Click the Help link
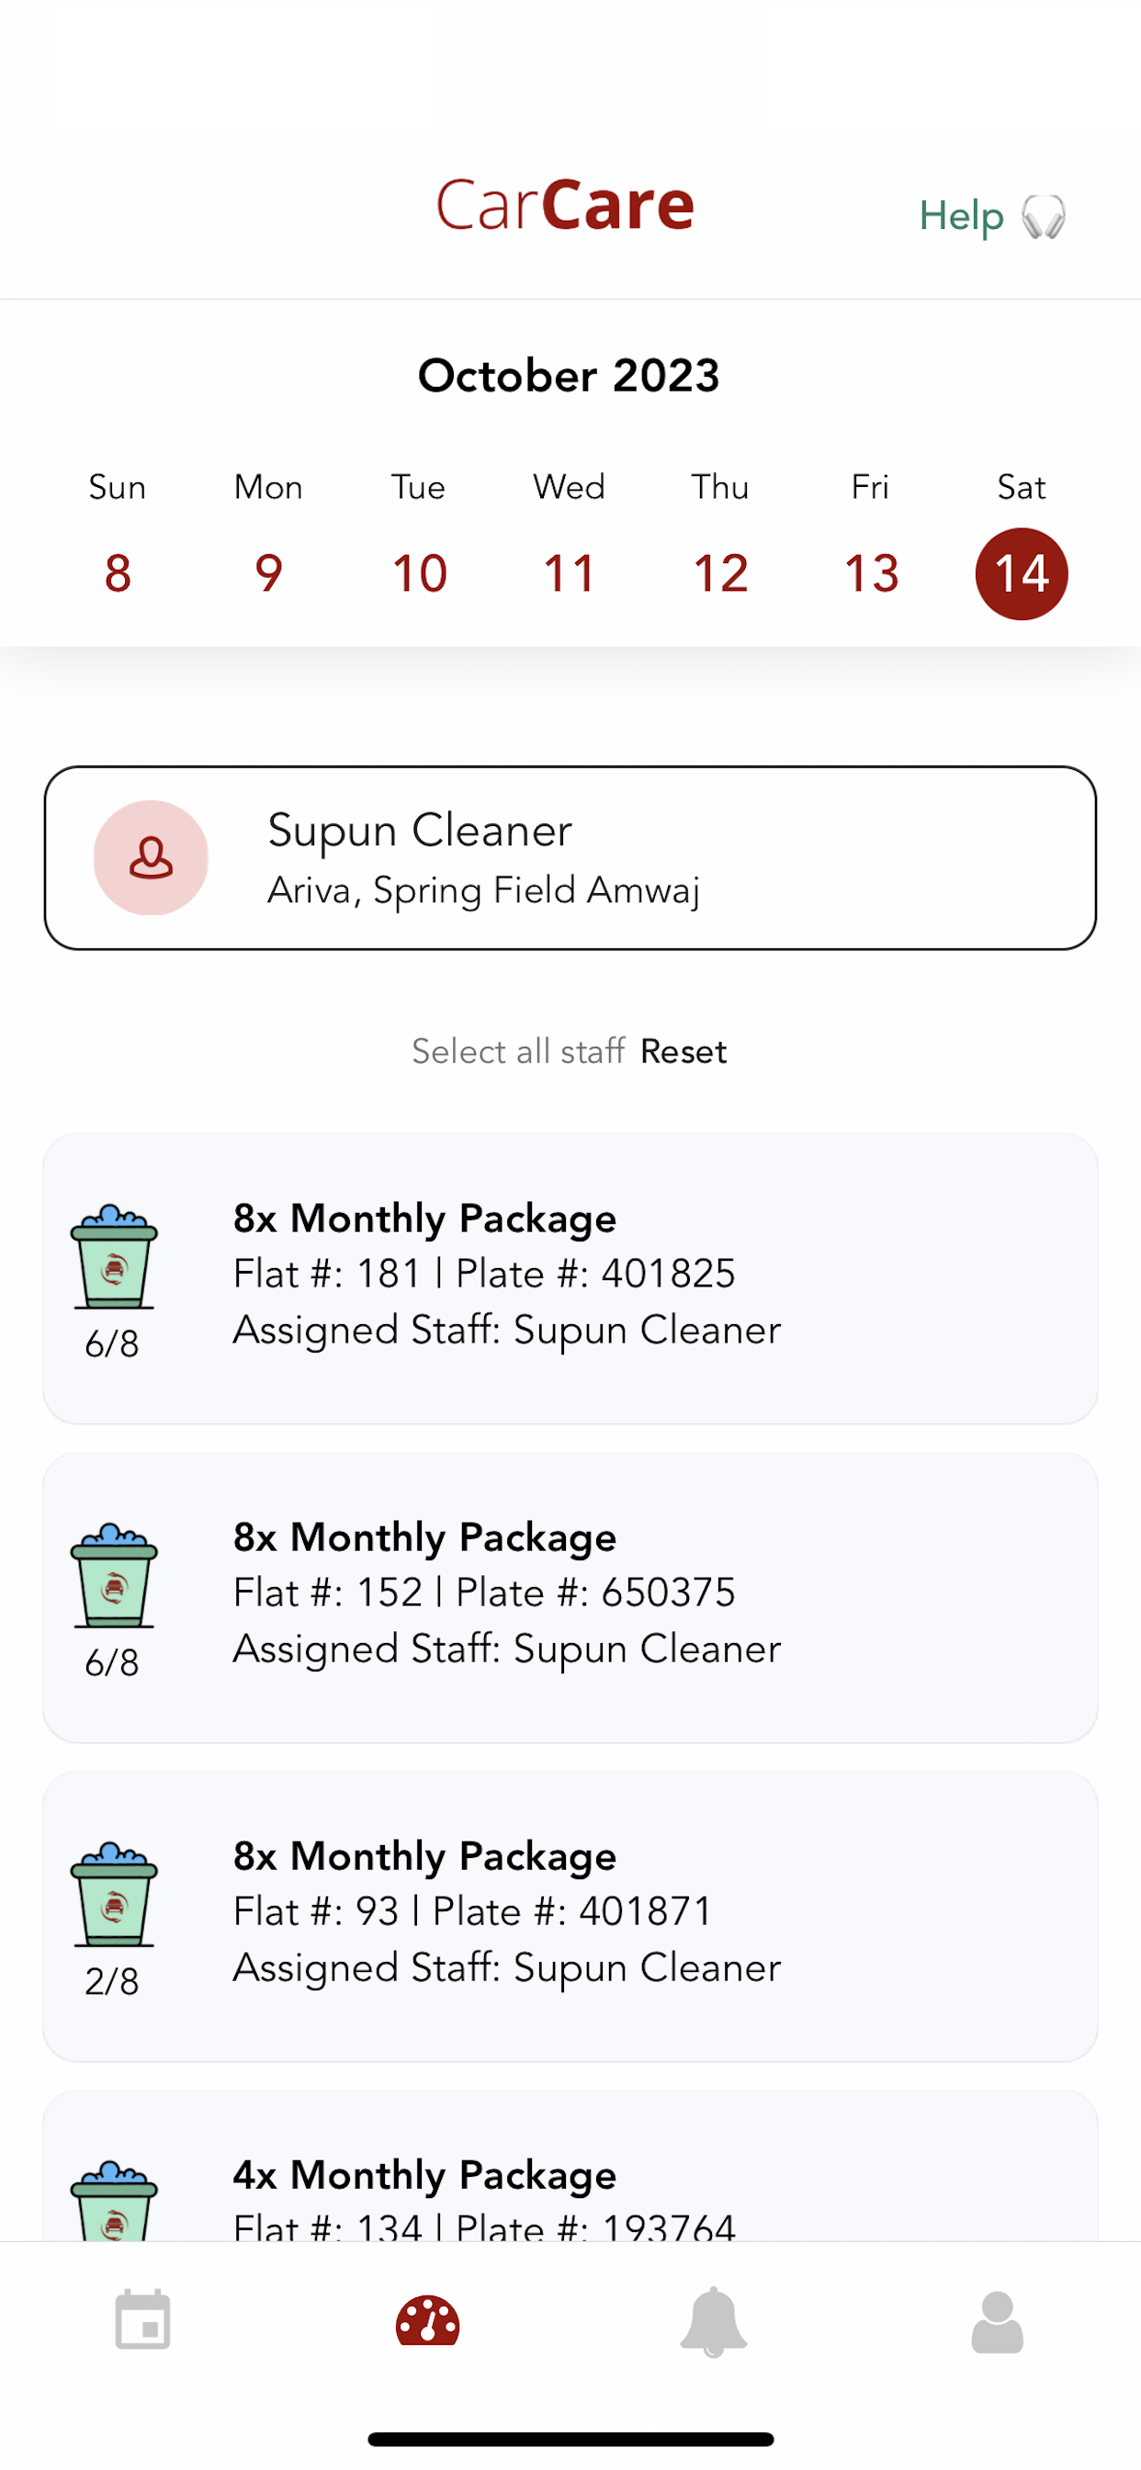This screenshot has height=2470, width=1141. point(961,216)
